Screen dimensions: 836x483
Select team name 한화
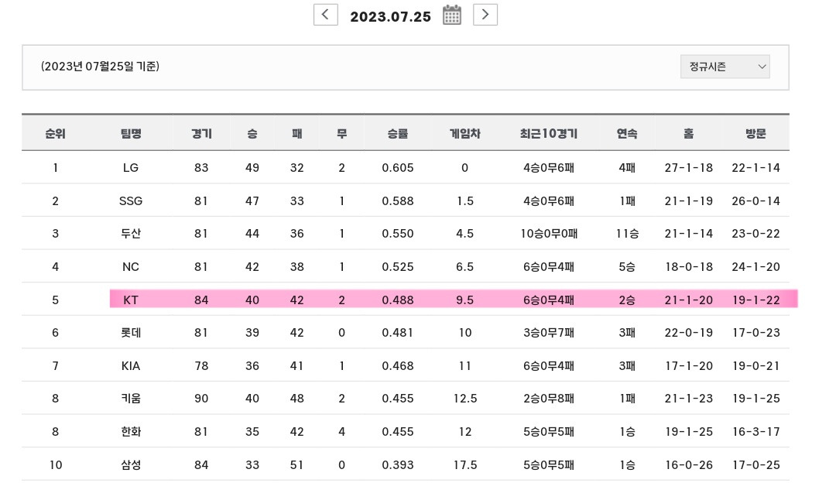131,431
